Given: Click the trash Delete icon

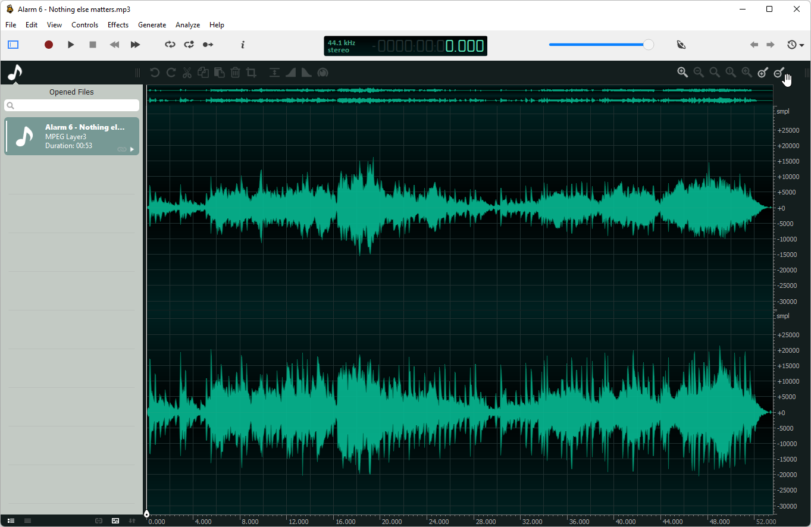Looking at the screenshot, I should (235, 73).
